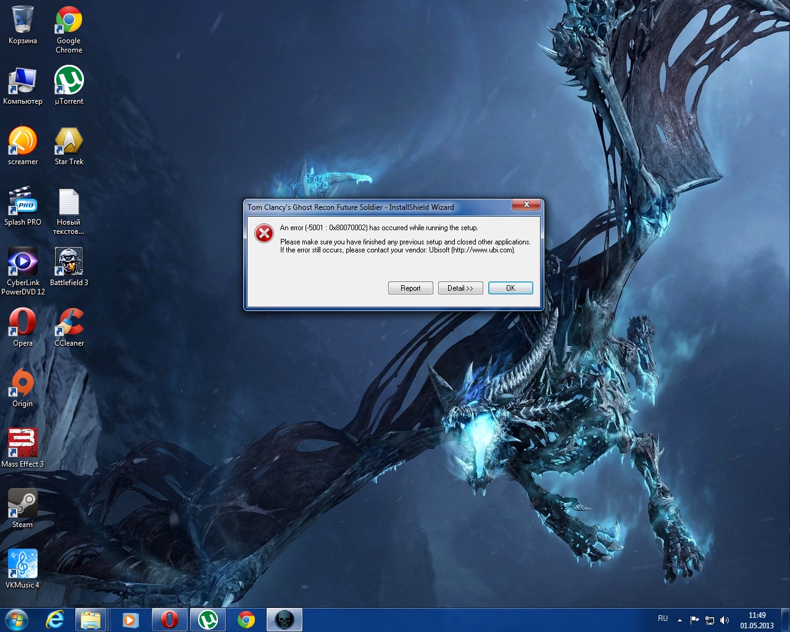Click the red error icon in the dialog
Viewport: 790px width, 632px height.
tap(264, 233)
